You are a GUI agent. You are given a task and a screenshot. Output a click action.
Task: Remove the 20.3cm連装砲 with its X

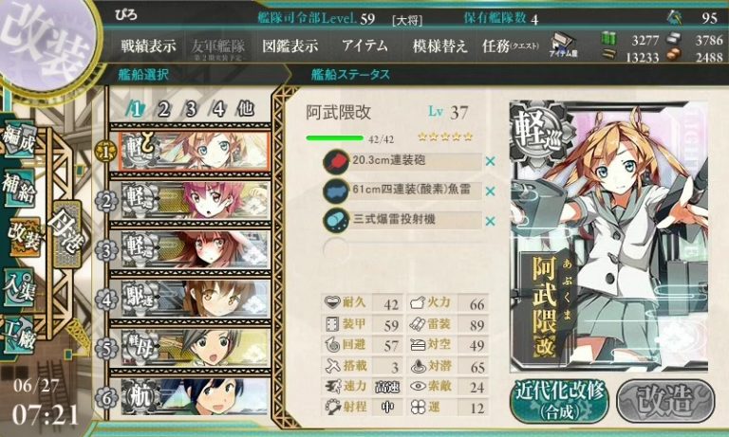(490, 161)
